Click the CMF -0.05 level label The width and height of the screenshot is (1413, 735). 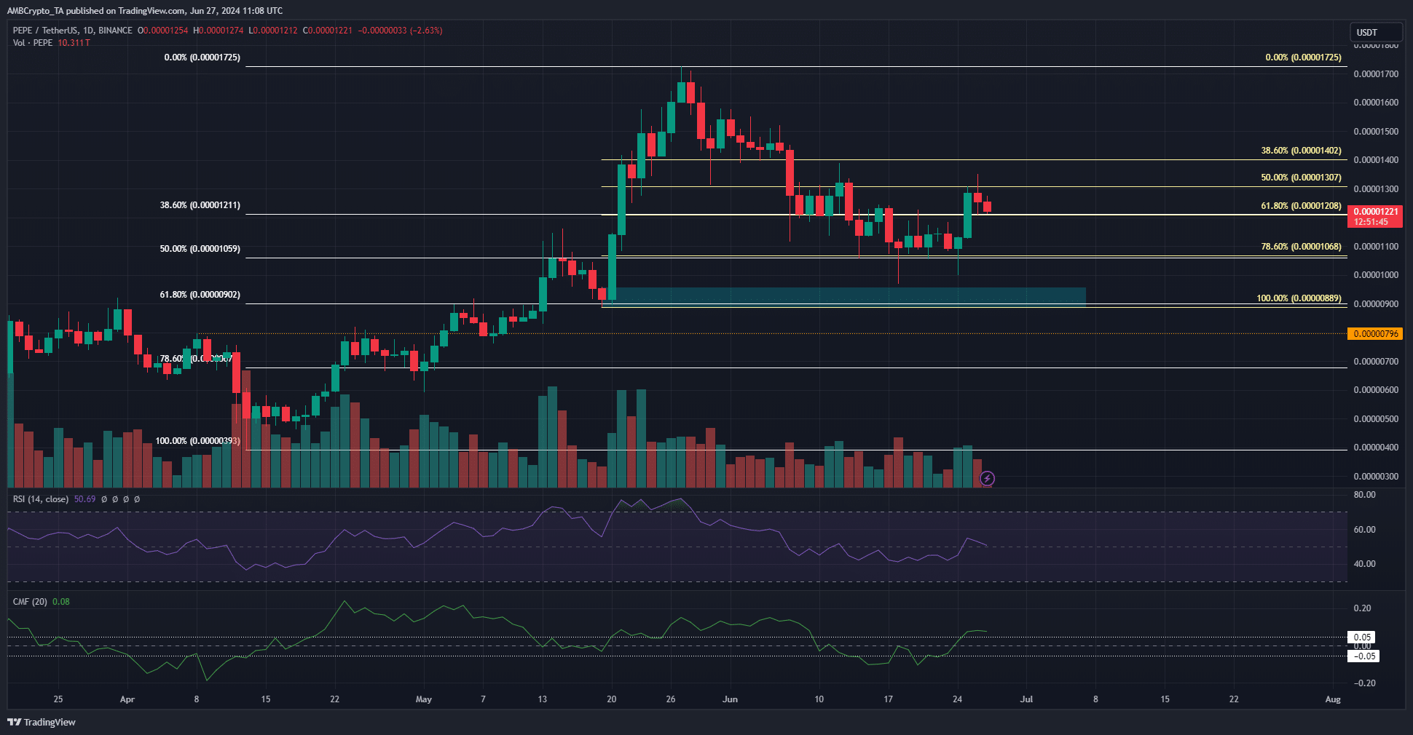click(1363, 656)
